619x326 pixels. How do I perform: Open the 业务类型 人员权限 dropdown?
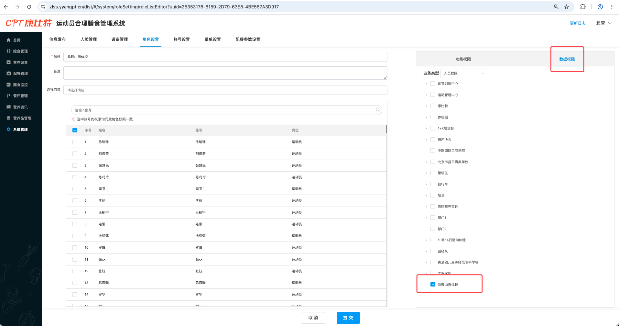pyautogui.click(x=463, y=73)
